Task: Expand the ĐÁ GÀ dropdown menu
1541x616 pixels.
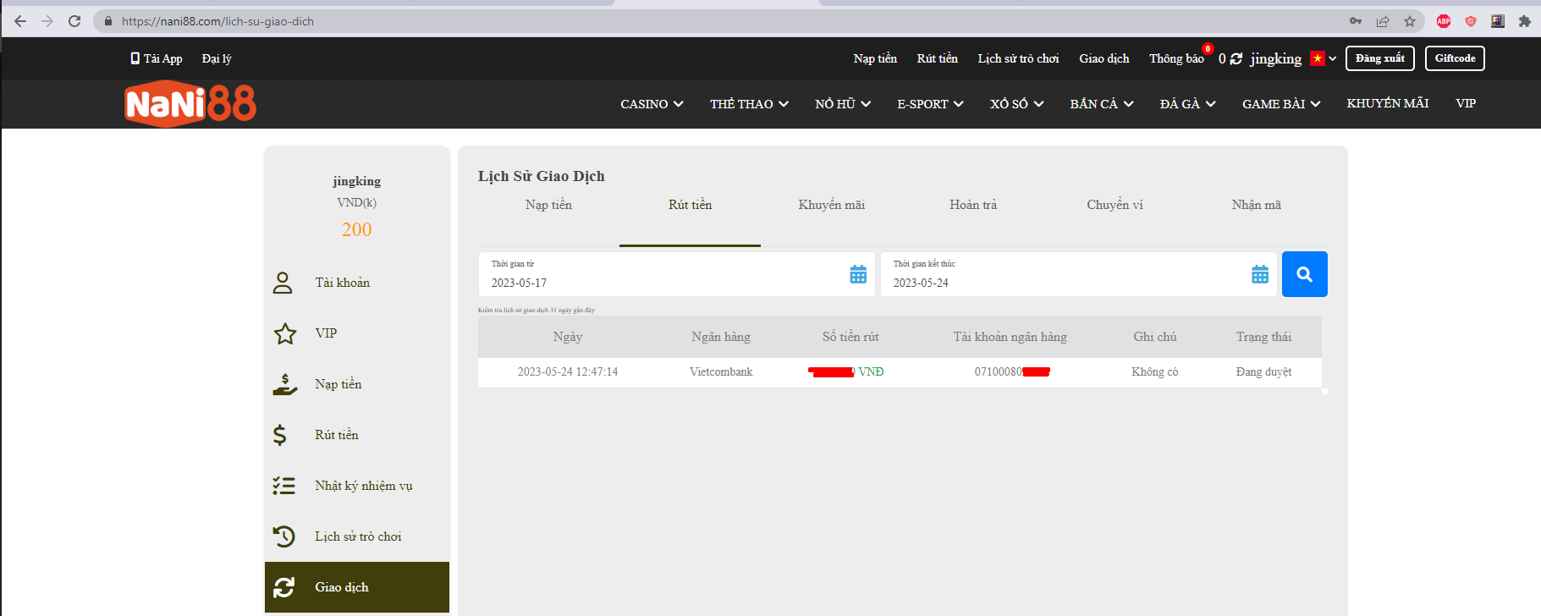Action: (1188, 104)
